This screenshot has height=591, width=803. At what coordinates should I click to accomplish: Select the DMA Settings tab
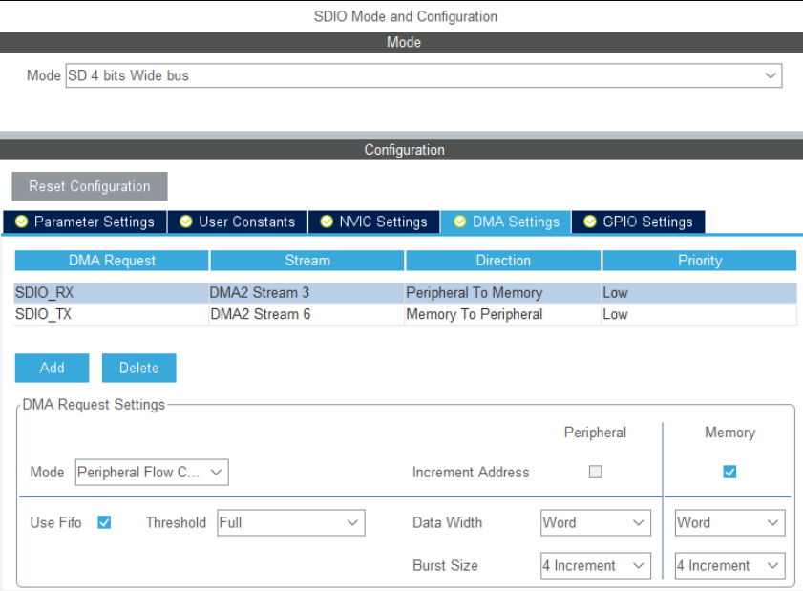506,222
